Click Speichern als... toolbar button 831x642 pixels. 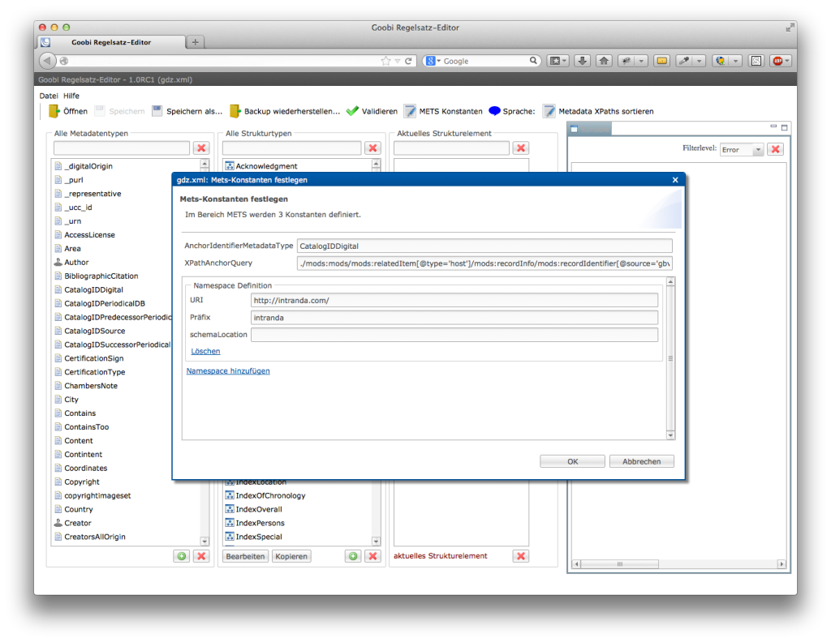point(187,111)
